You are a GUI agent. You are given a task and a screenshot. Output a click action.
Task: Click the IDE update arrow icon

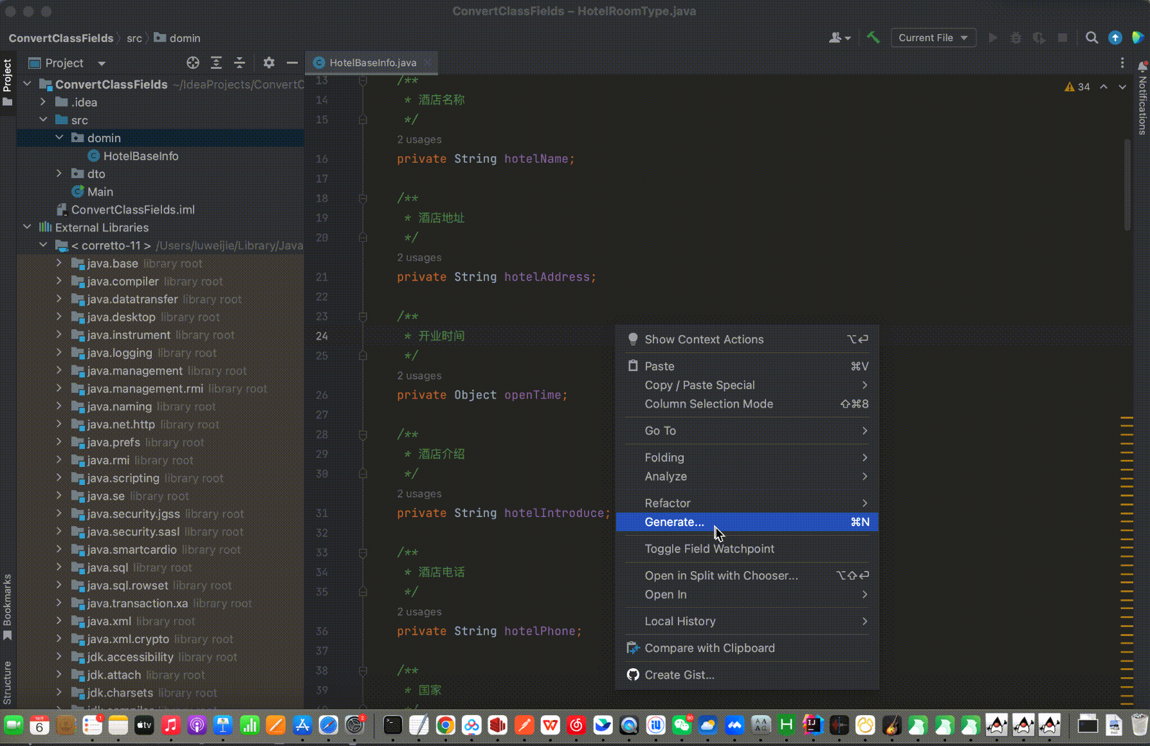1115,38
